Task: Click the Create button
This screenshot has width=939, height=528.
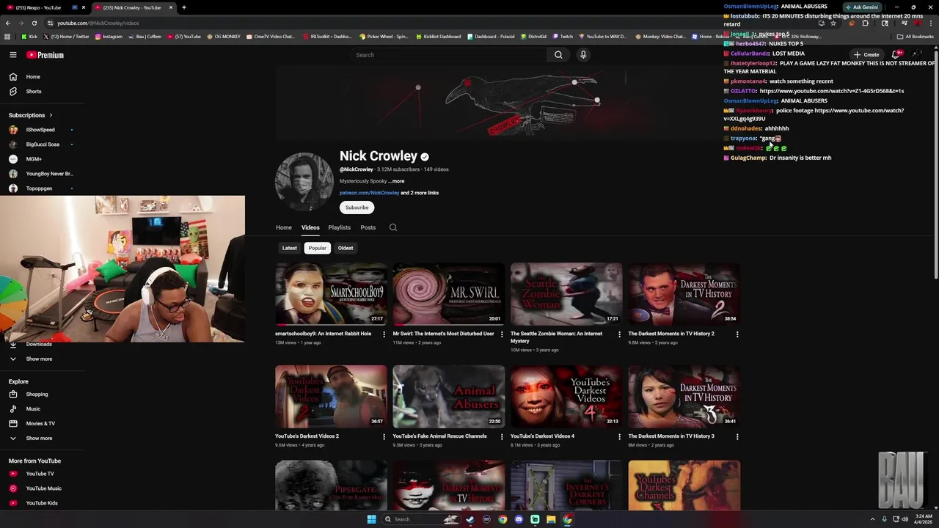Action: pyautogui.click(x=866, y=54)
